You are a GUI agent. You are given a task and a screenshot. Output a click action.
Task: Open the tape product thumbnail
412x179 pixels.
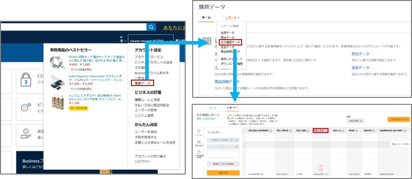(58, 62)
